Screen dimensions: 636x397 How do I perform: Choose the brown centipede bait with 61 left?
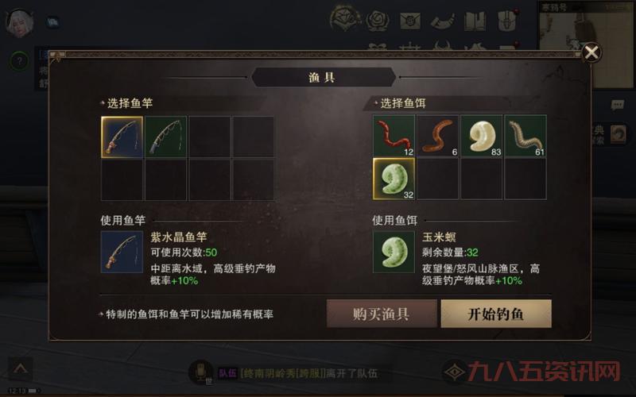click(x=525, y=136)
